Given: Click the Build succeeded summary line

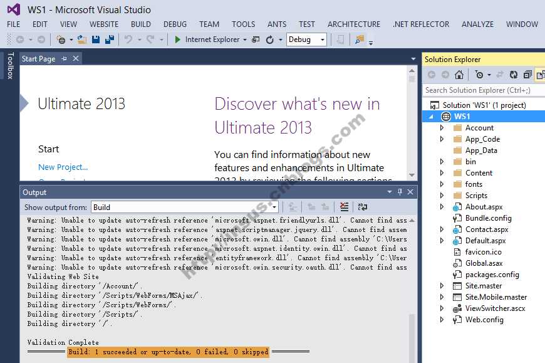Looking at the screenshot, I should coord(169,352).
